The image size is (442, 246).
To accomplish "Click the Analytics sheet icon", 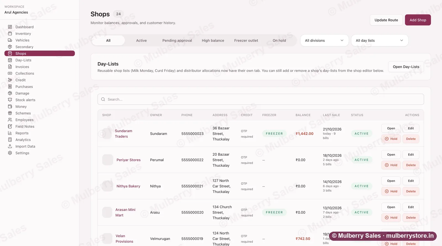I will [10, 140].
